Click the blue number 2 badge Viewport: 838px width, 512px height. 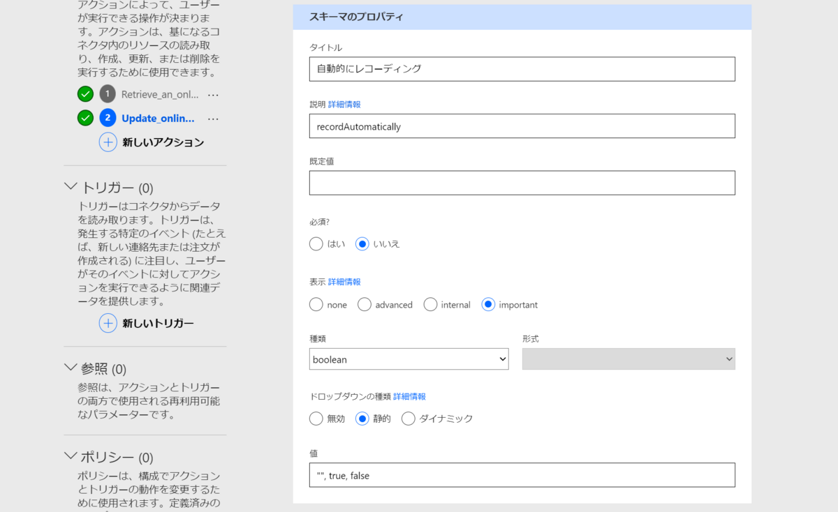108,119
